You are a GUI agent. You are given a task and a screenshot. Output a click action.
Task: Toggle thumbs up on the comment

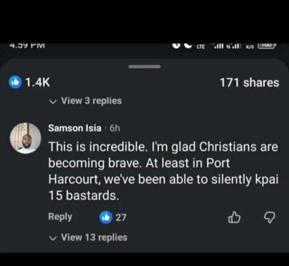(x=234, y=217)
